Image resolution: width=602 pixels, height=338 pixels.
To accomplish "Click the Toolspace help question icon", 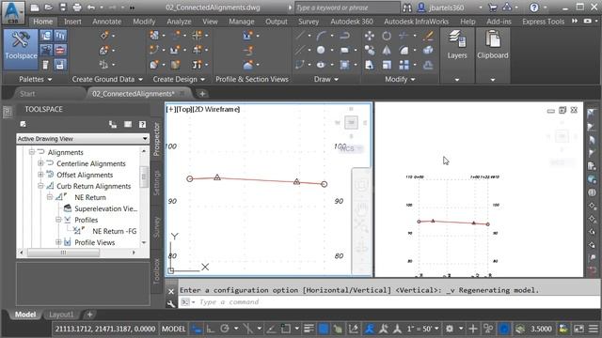I will 142,124.
